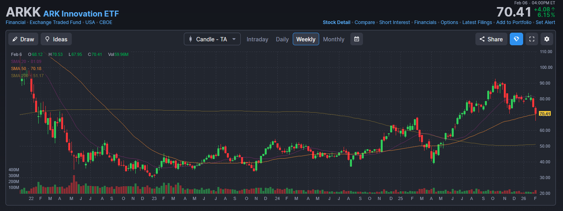Open the Short Interest link
The image size is (563, 211).
tap(395, 22)
